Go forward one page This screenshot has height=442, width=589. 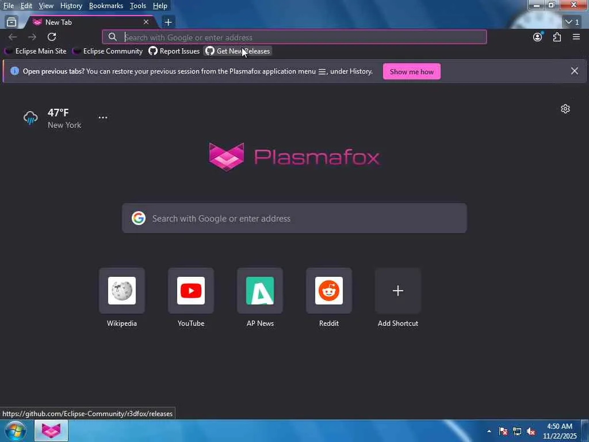tap(32, 37)
